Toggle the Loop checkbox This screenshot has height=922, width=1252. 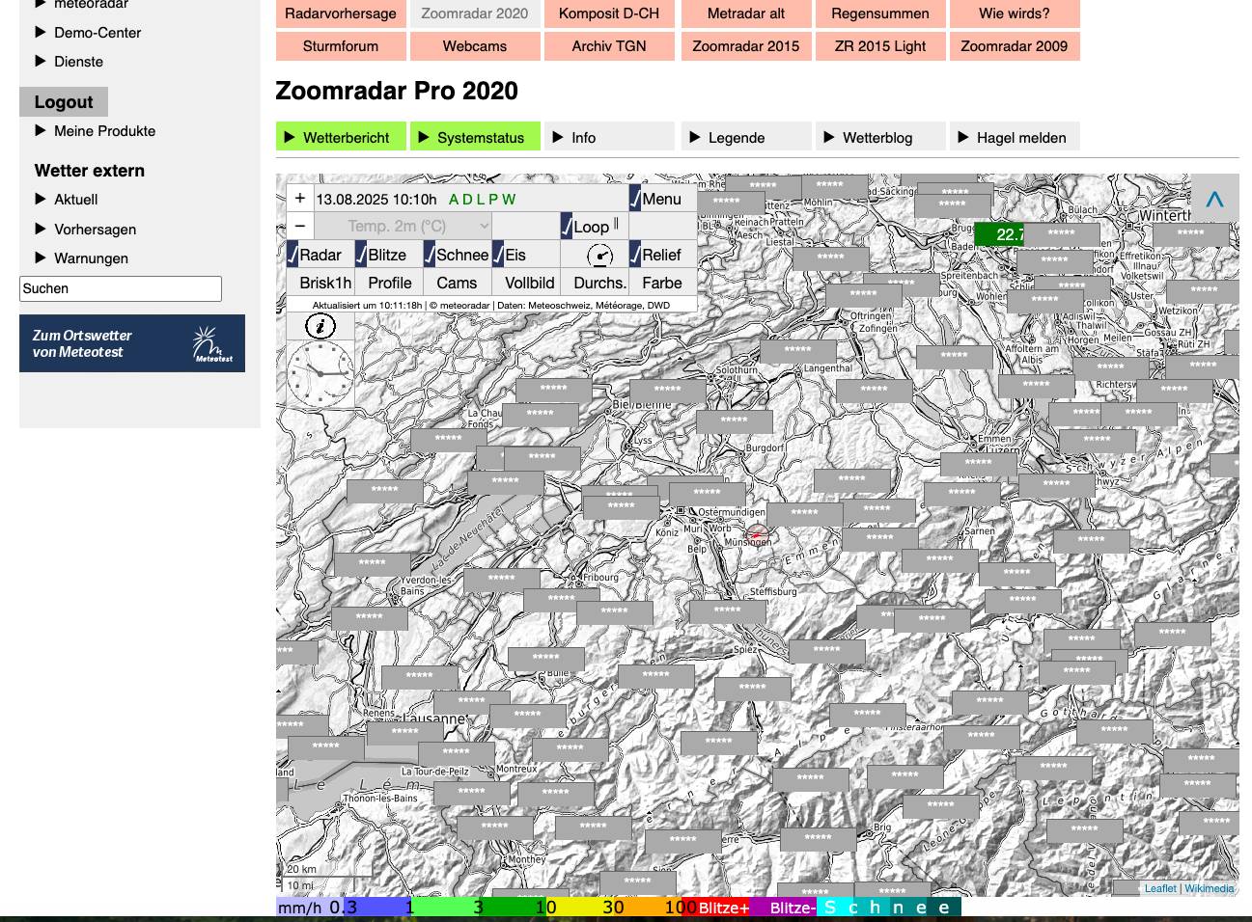click(x=567, y=227)
